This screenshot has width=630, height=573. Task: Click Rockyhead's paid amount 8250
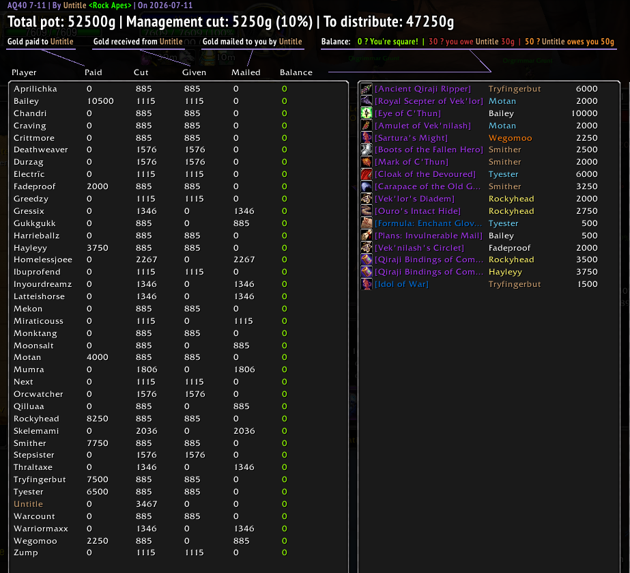[98, 419]
